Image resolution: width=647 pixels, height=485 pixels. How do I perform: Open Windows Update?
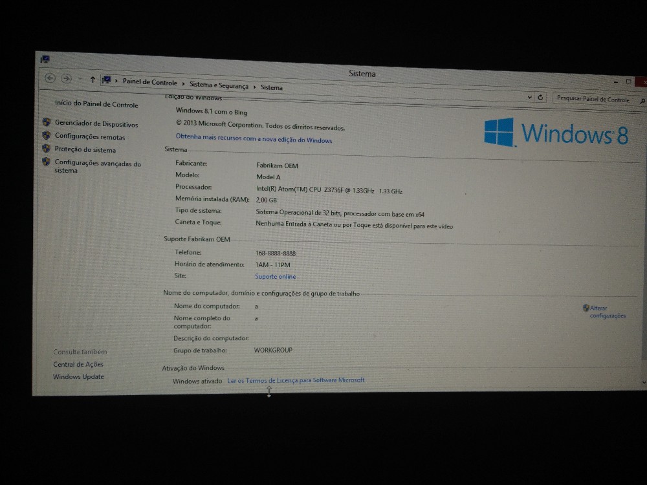(x=78, y=376)
